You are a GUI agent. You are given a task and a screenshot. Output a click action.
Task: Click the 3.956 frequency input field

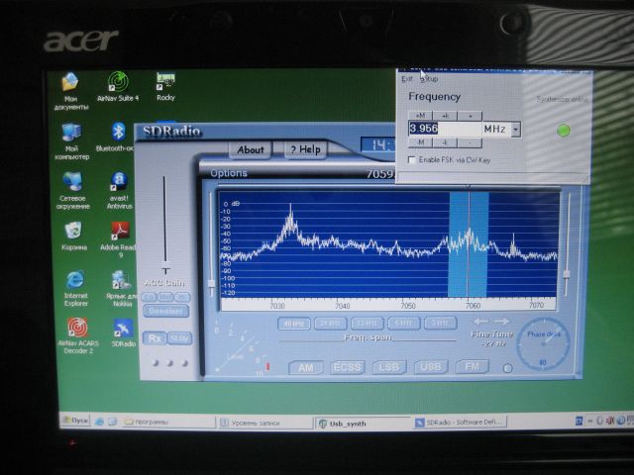(445, 129)
